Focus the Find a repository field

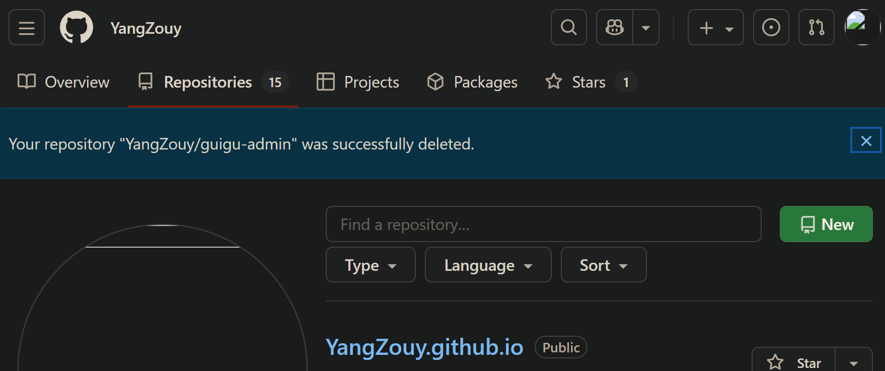543,225
